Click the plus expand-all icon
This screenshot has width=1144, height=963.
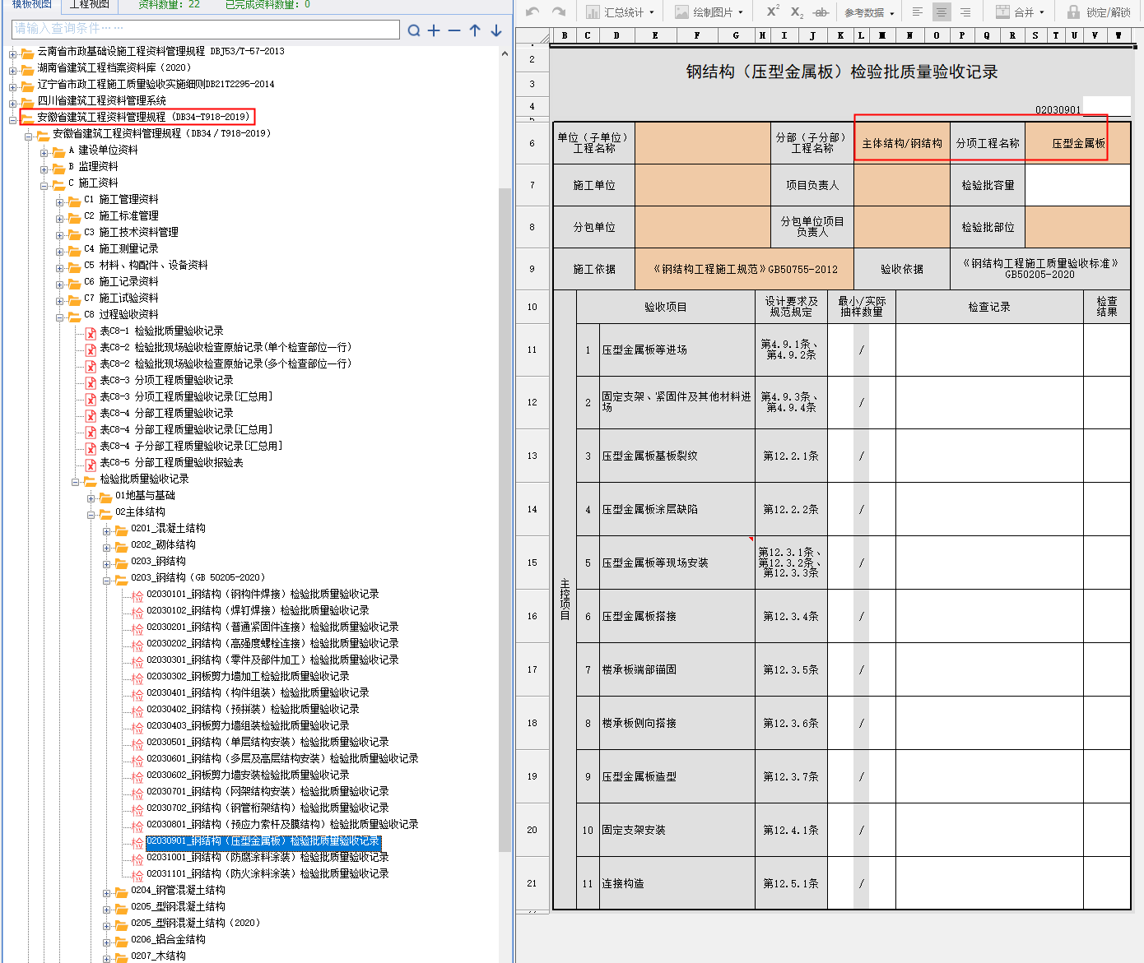point(434,30)
